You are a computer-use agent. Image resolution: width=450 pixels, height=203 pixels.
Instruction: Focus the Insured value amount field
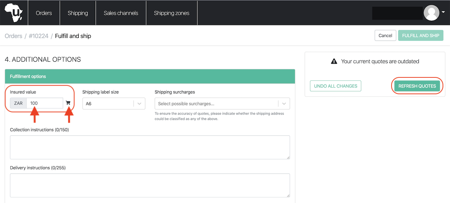pos(45,103)
